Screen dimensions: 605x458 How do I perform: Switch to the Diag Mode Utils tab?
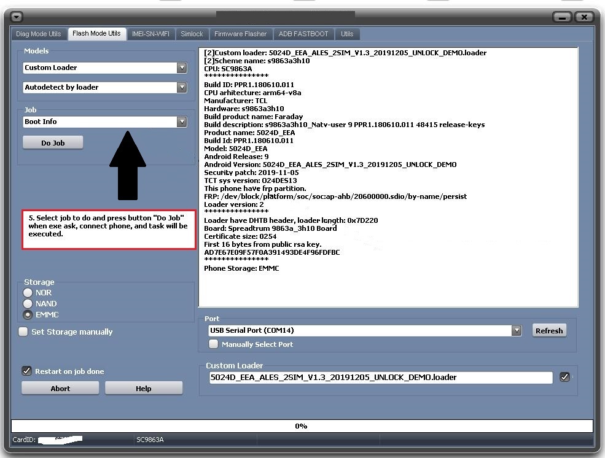pyautogui.click(x=39, y=34)
